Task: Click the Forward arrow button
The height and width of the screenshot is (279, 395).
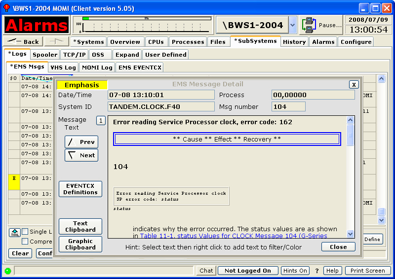Action: 57,42
